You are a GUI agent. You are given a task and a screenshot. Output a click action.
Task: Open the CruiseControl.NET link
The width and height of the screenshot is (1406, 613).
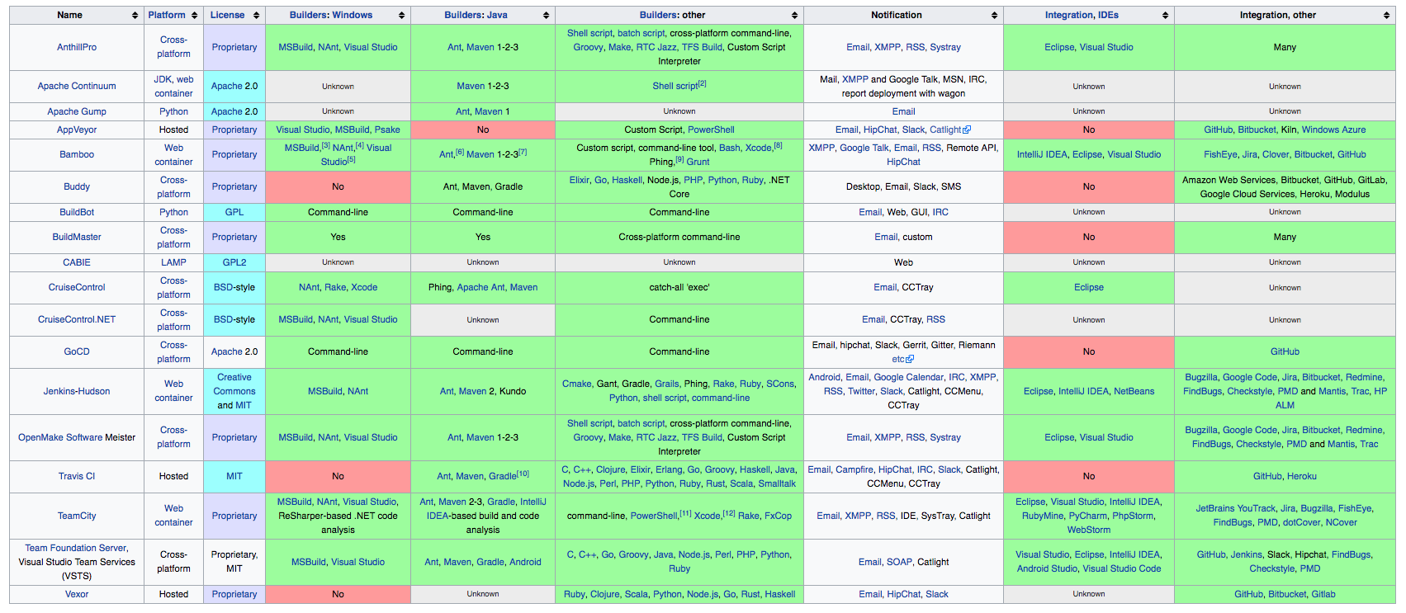(77, 319)
